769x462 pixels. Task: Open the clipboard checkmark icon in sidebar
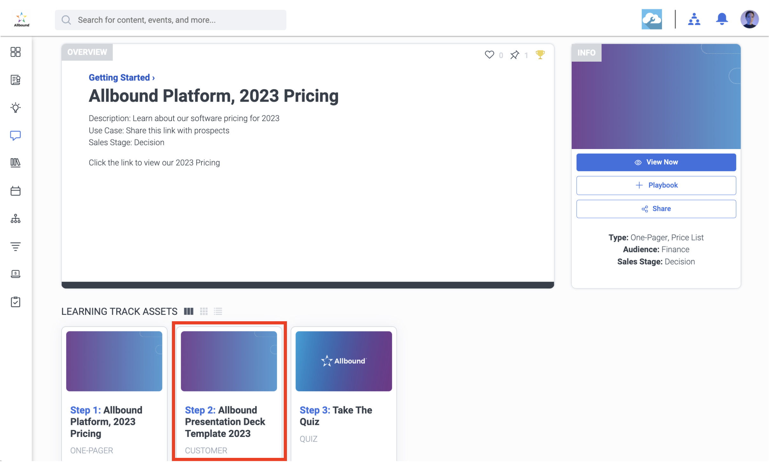(x=16, y=302)
